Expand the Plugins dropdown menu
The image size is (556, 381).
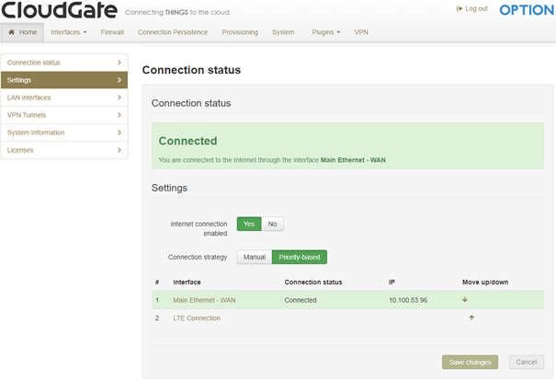pyautogui.click(x=325, y=32)
